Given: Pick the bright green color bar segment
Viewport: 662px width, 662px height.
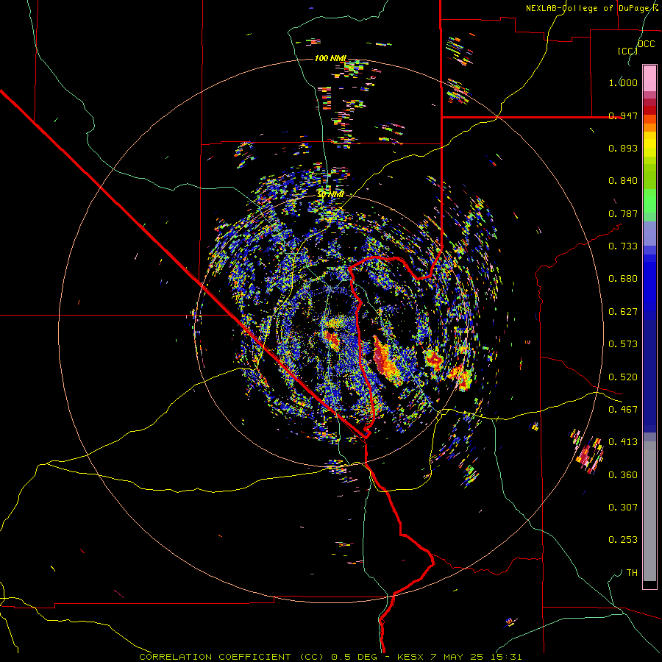Looking at the screenshot, I should pos(649,201).
